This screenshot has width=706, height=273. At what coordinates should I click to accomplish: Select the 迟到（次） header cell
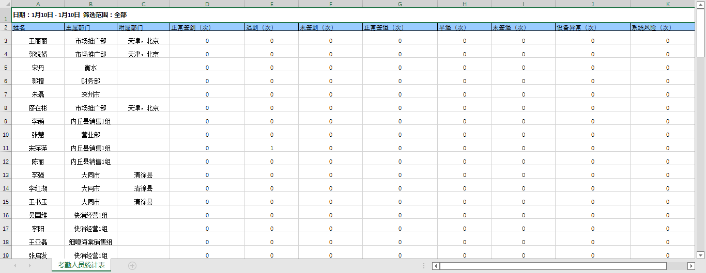click(271, 27)
